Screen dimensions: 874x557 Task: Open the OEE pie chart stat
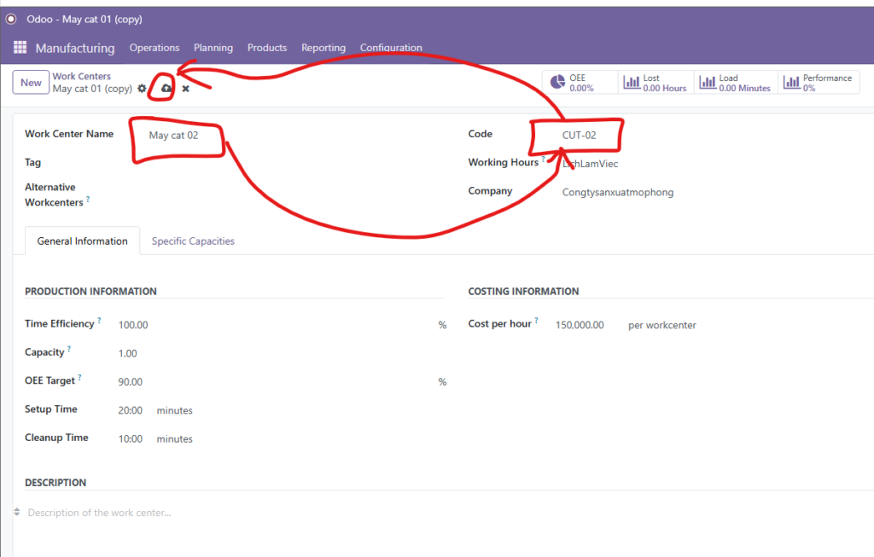pos(572,83)
